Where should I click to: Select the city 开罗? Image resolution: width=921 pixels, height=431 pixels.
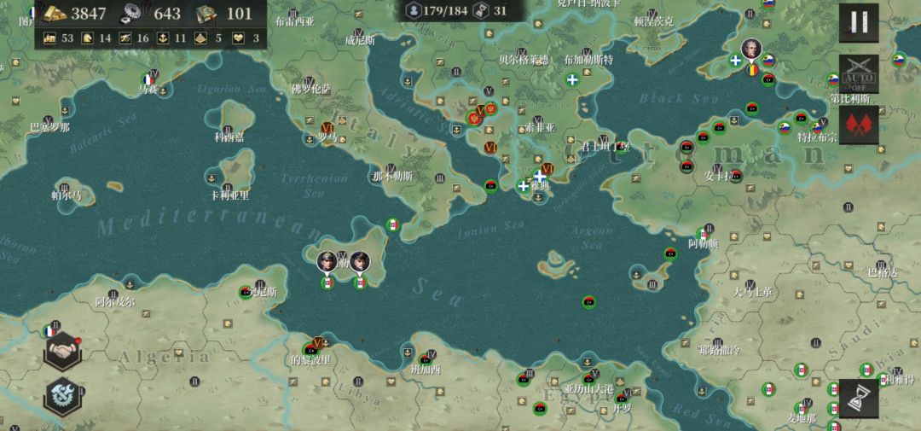coord(620,407)
